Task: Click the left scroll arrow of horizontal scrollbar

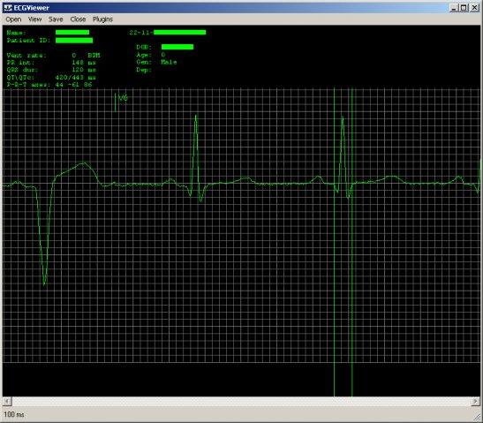Action: (7, 402)
